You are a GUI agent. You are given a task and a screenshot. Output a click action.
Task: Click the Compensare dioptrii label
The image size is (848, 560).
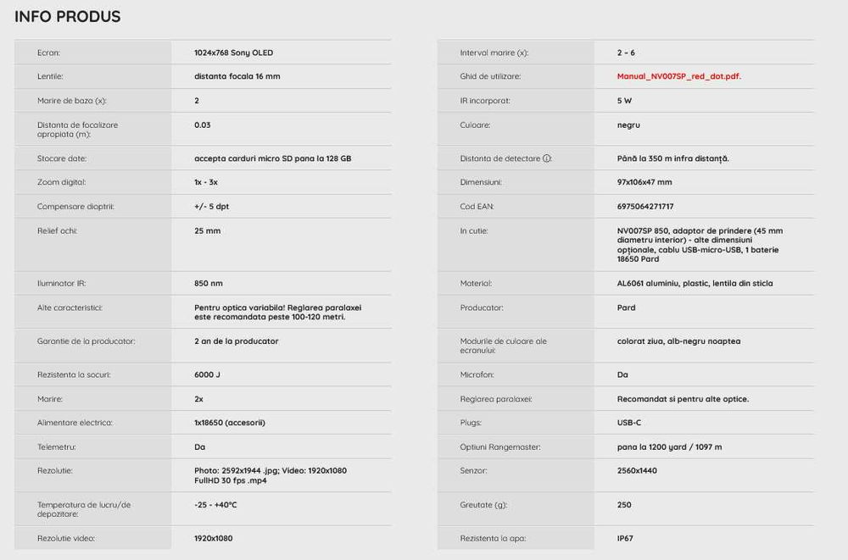tap(75, 206)
